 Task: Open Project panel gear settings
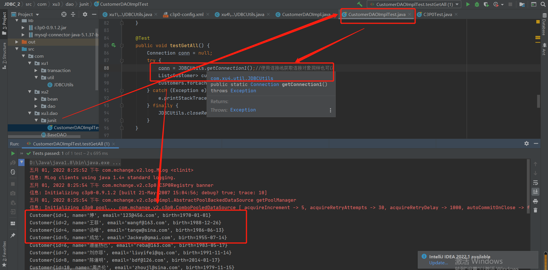pyautogui.click(x=85, y=14)
